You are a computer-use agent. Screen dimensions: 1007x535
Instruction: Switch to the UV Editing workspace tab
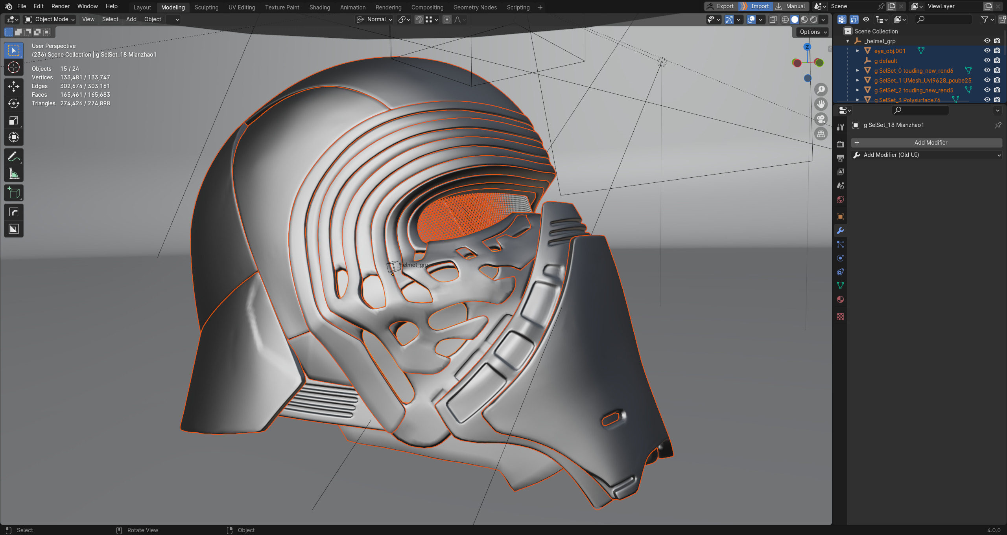click(242, 7)
